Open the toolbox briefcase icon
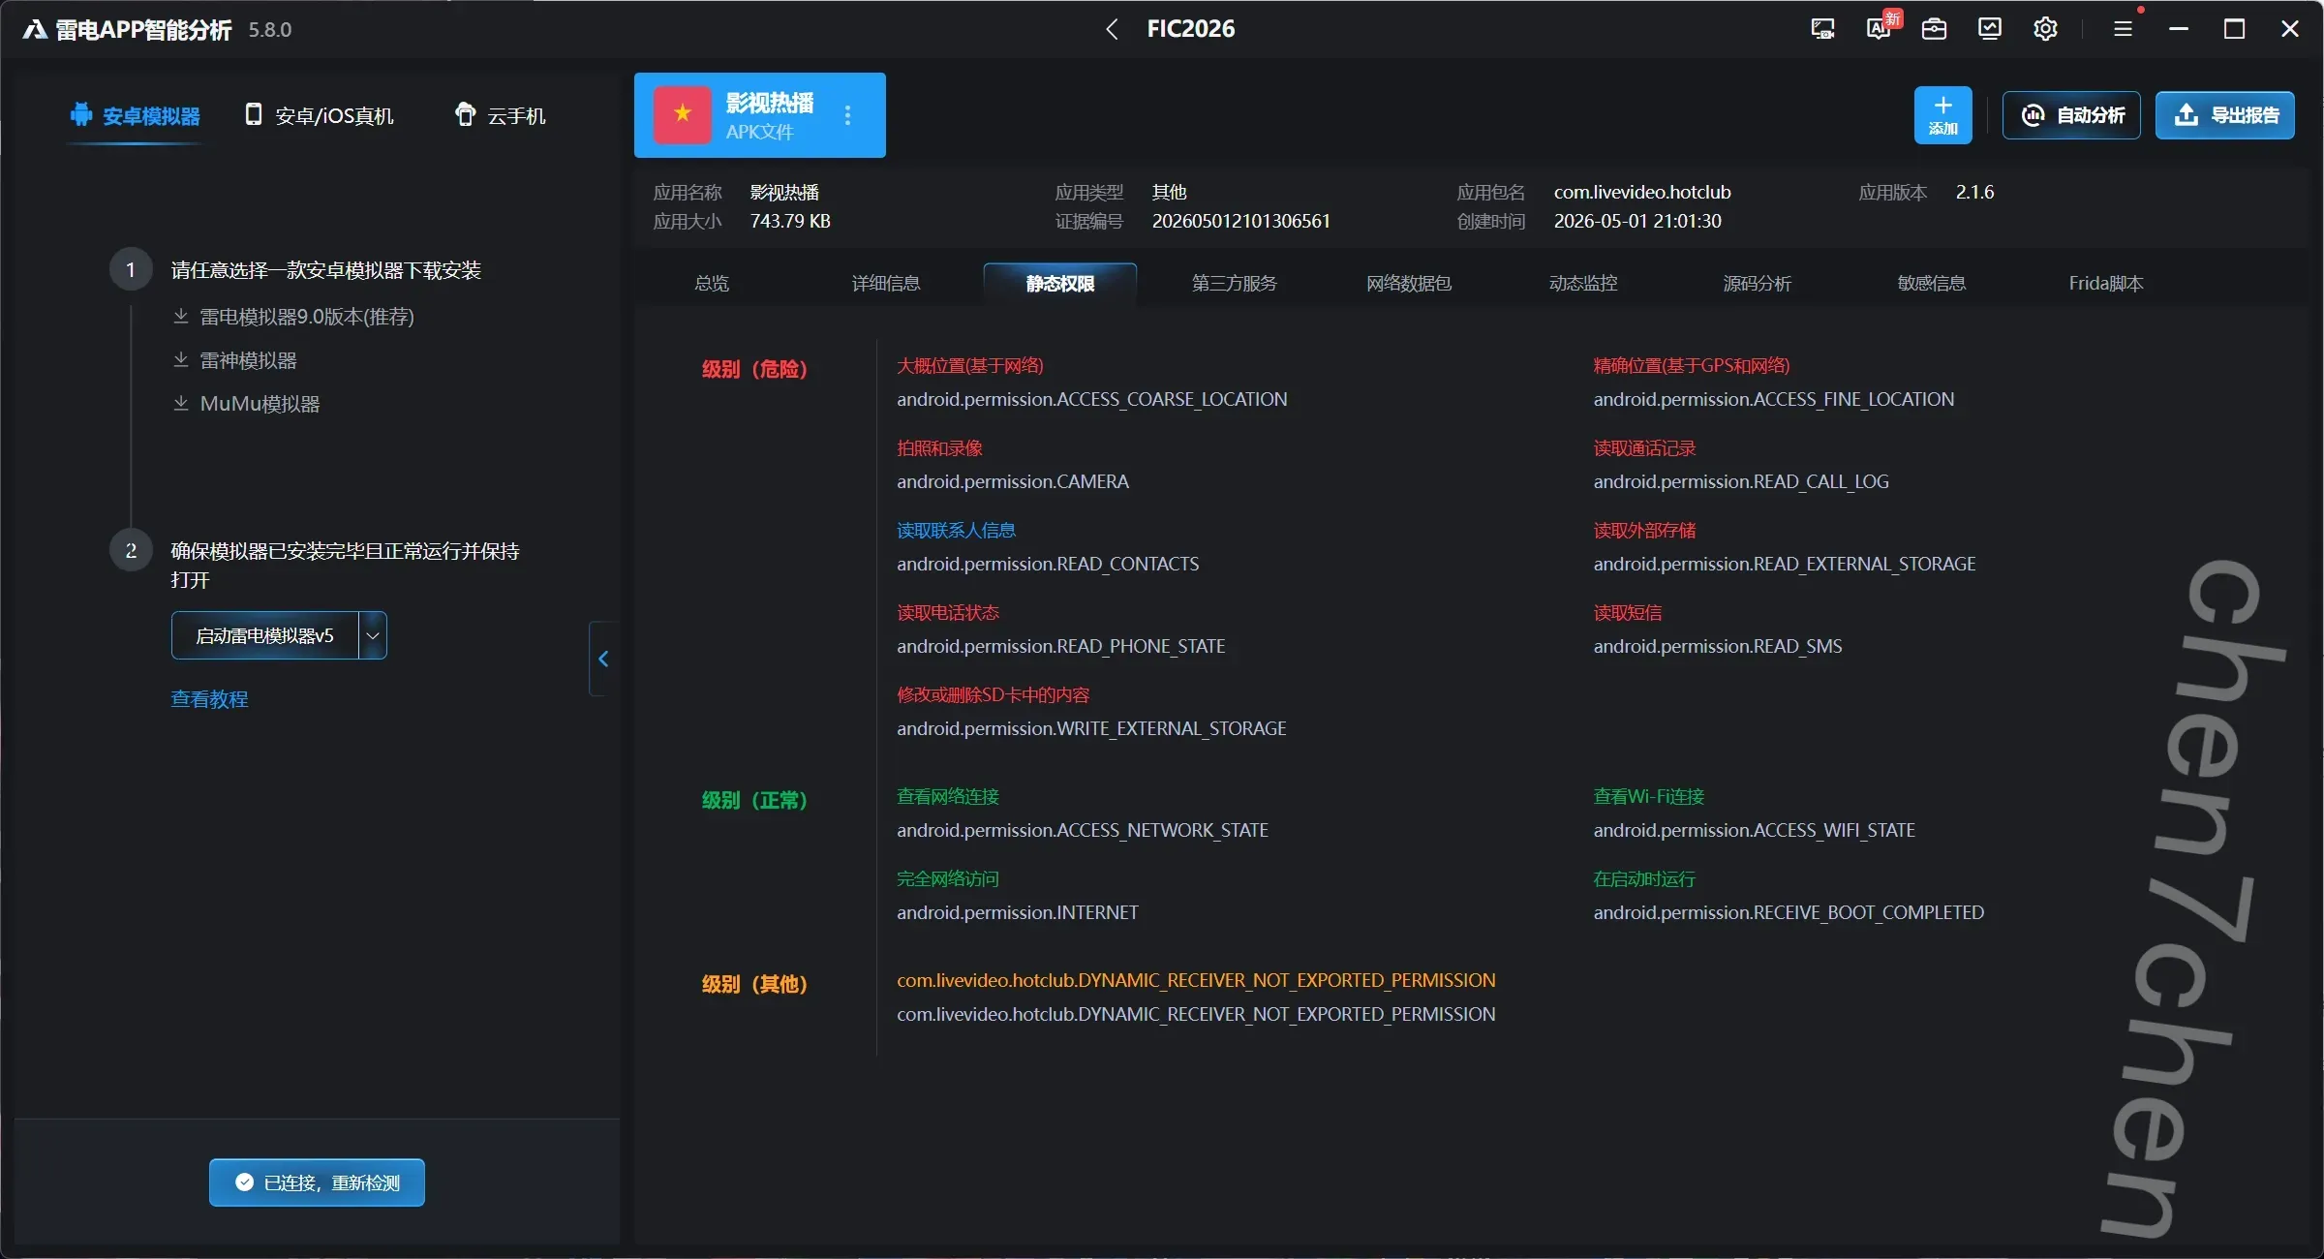This screenshot has height=1259, width=2324. (x=1934, y=29)
